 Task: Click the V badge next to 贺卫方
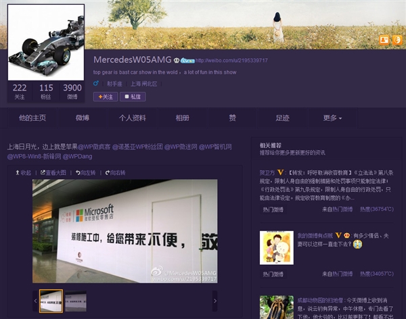[x=280, y=172]
